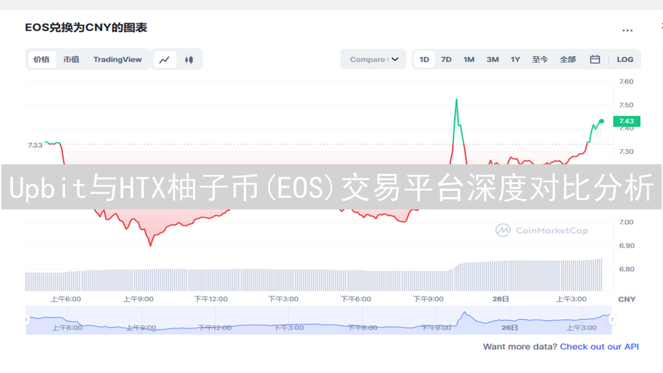
Task: Select 1D time range
Action: click(424, 60)
